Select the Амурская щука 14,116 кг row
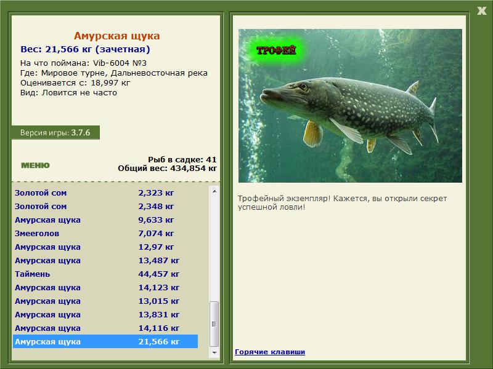Screen dimensions: 493x369 coord(105,328)
